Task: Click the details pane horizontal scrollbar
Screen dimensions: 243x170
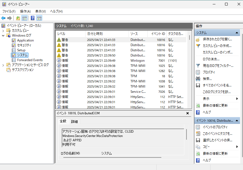Action: coord(112,157)
